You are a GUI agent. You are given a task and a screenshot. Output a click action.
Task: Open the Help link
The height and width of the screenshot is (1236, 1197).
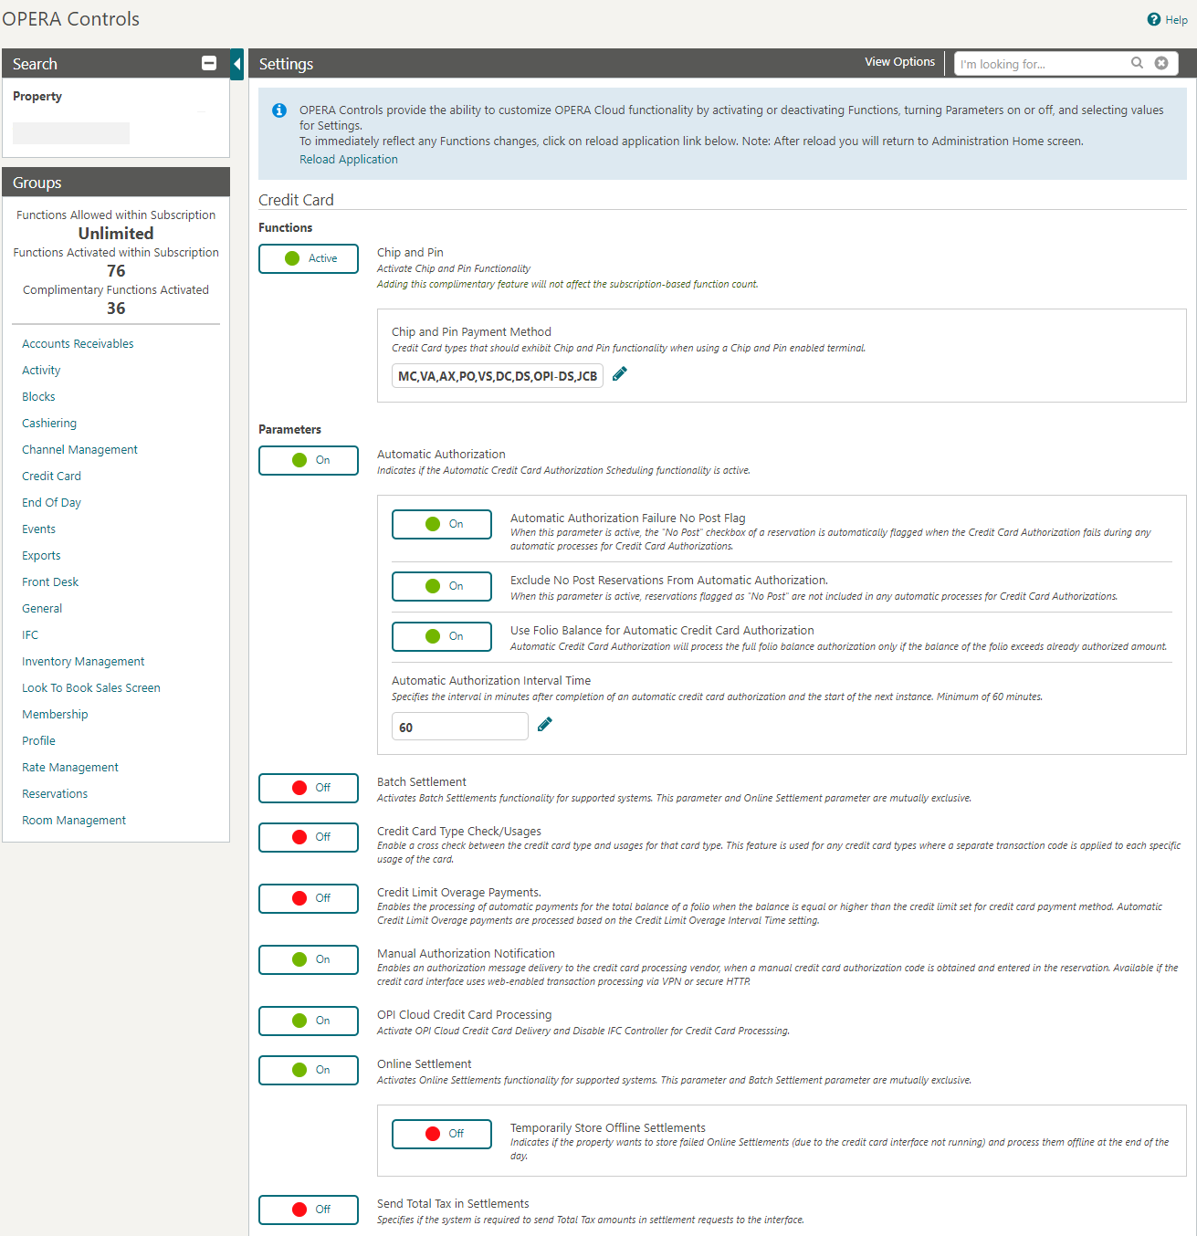(x=1176, y=19)
